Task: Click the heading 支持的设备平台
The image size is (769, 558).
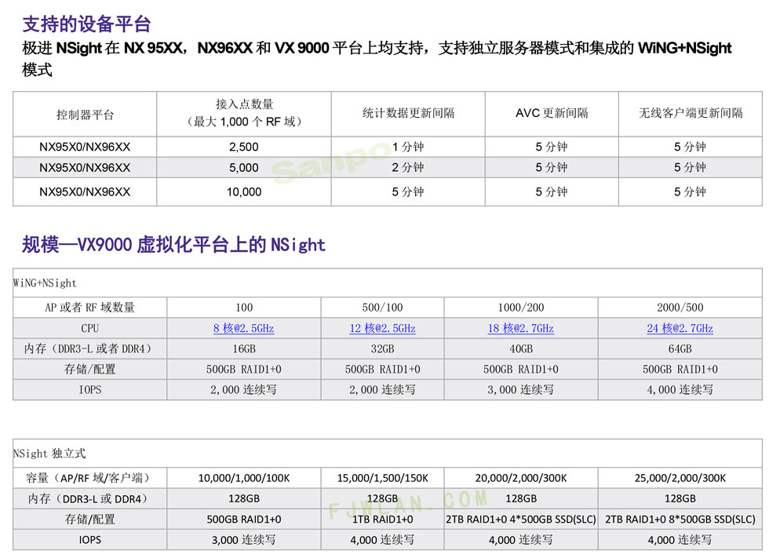Action: 87,24
